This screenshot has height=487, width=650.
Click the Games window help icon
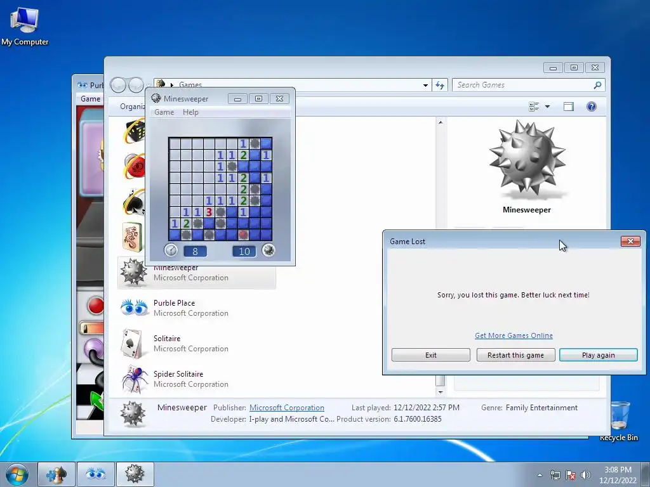coord(592,107)
